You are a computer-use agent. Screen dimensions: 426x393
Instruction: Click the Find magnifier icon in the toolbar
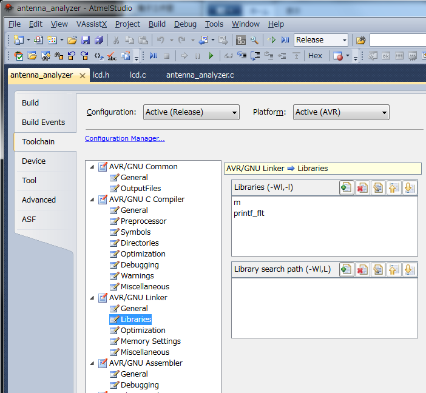pyautogui.click(x=254, y=40)
